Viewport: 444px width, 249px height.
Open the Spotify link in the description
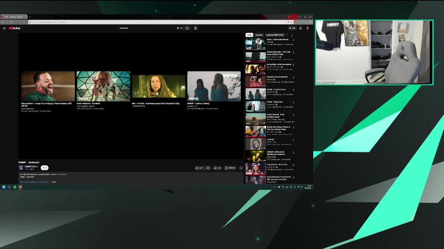pos(35,182)
